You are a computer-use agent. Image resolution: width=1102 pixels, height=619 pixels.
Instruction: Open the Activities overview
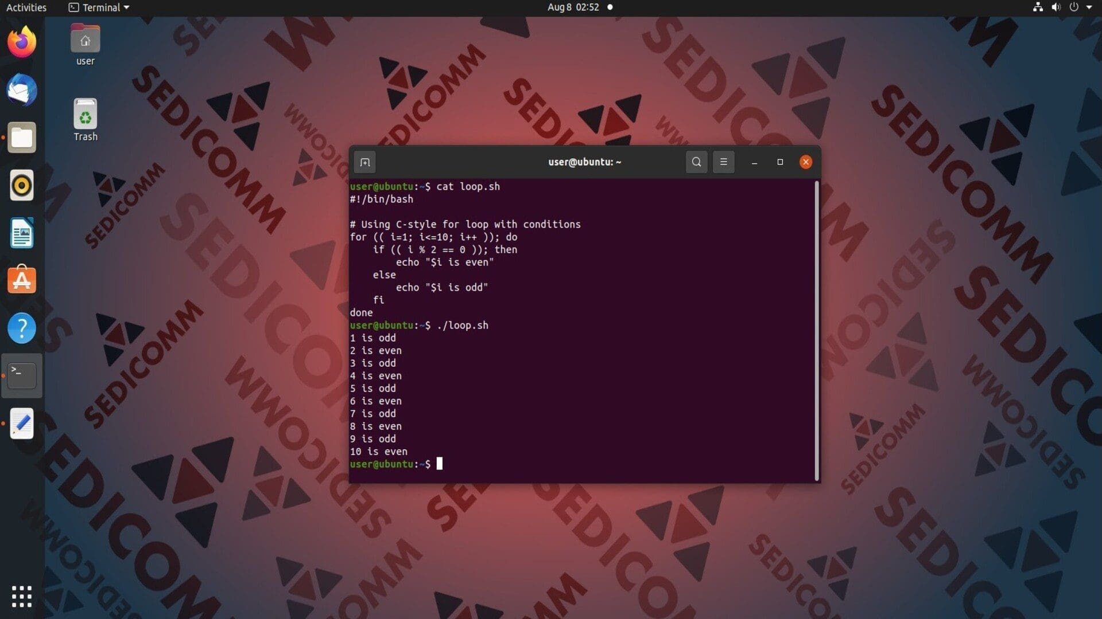pyautogui.click(x=26, y=7)
